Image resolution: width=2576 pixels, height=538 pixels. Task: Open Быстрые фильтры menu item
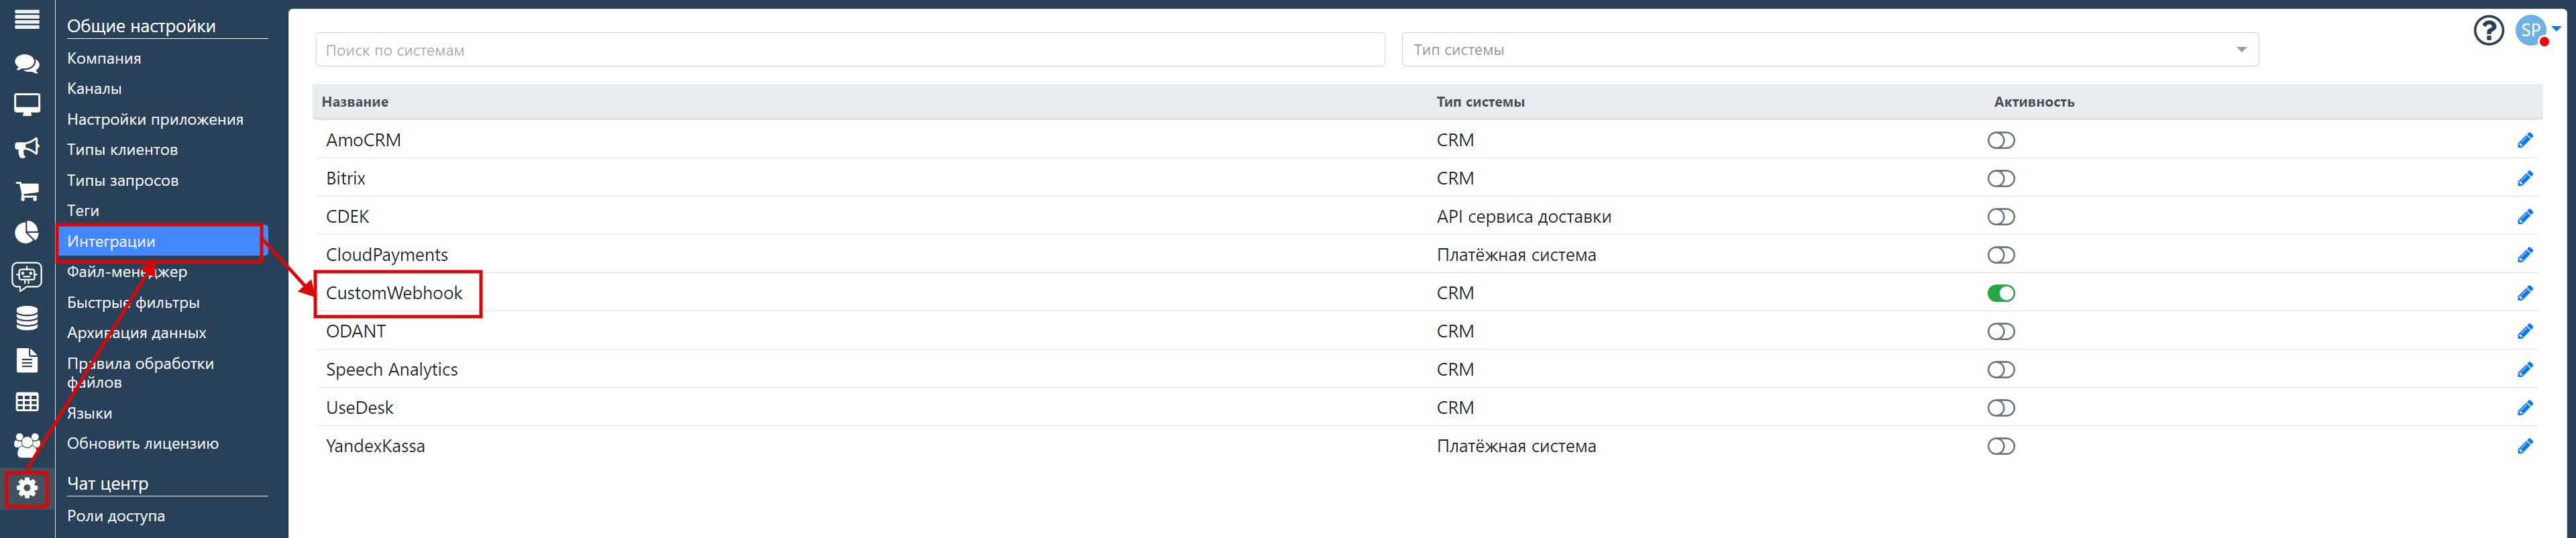click(x=133, y=302)
